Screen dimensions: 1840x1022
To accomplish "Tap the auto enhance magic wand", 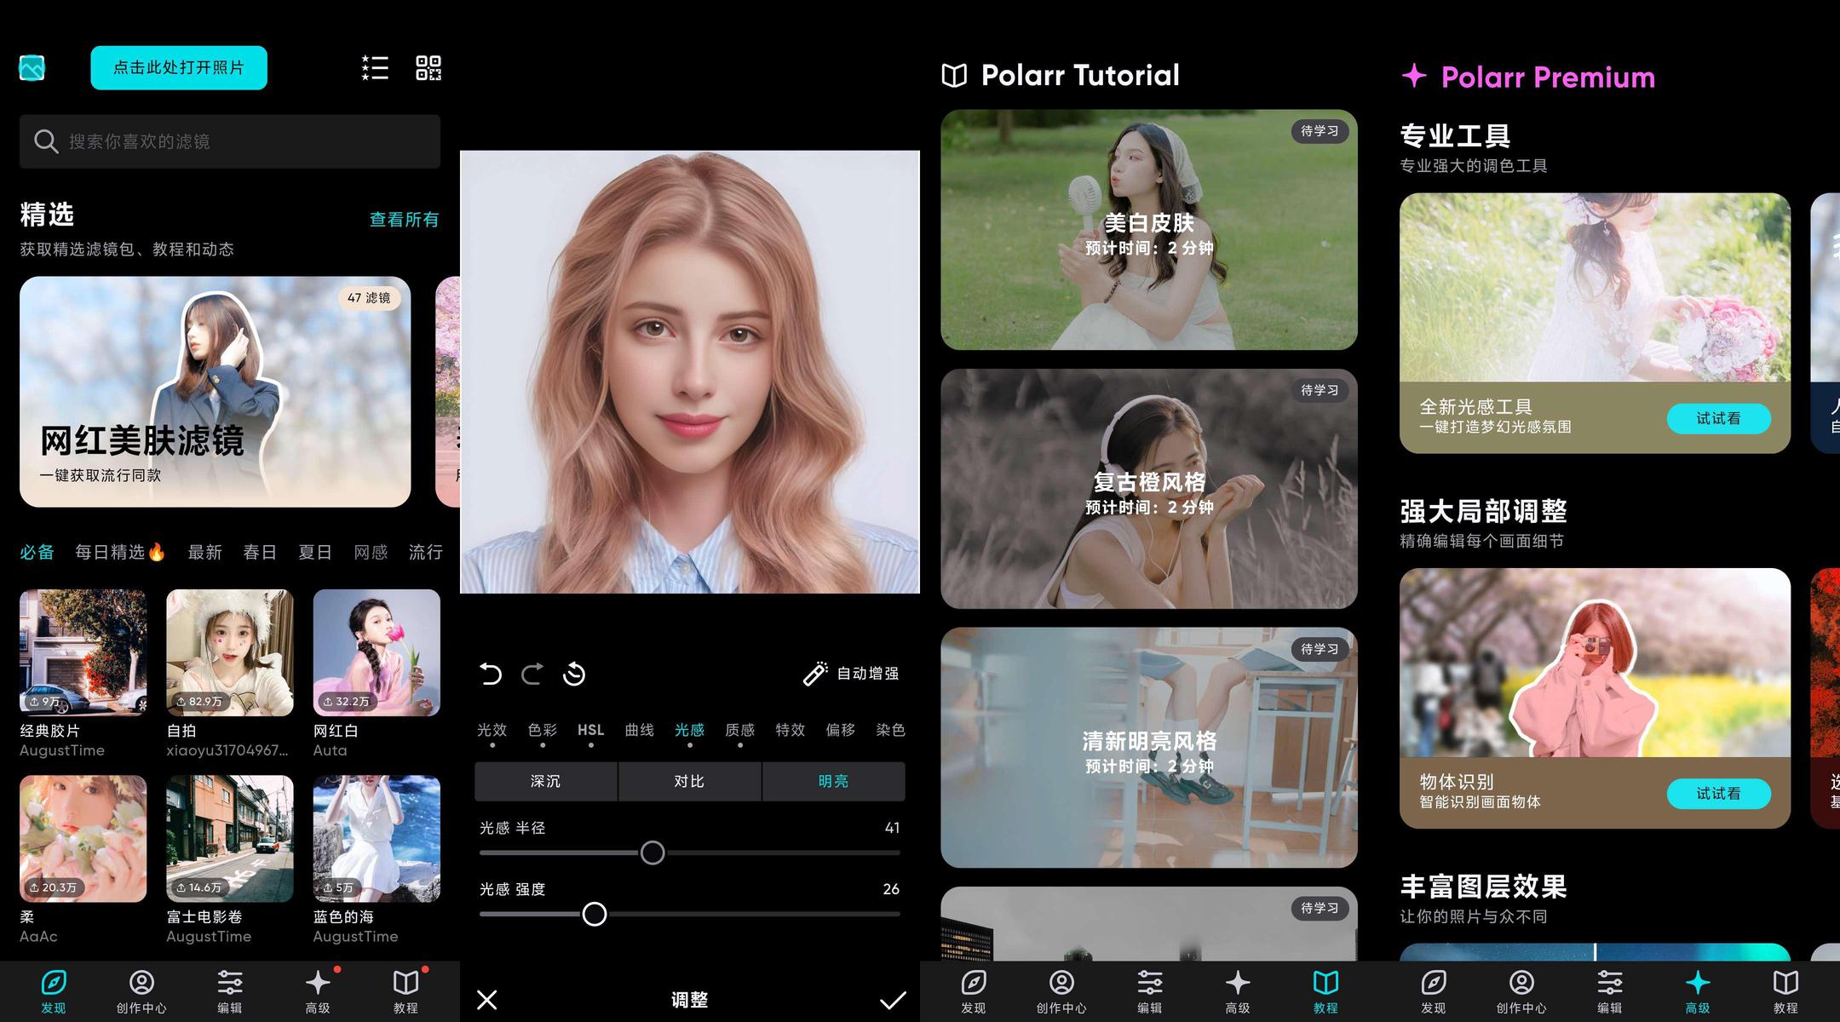I will pos(815,674).
